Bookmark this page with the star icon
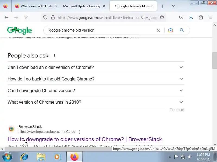Screen dimensions: 217x162 click(x=162, y=17)
